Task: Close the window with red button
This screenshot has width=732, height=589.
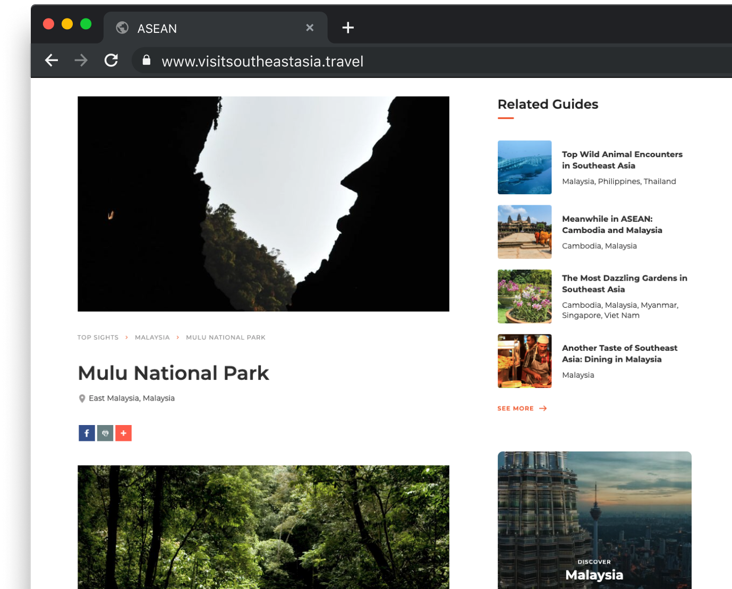Action: (x=48, y=24)
